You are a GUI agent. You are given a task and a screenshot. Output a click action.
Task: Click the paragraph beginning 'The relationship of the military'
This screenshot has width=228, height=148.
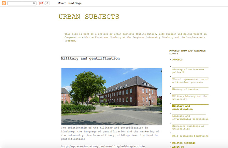click(110, 133)
